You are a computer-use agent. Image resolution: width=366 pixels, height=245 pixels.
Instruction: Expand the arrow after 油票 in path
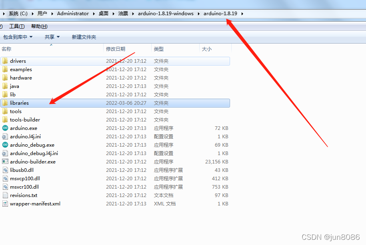(x=133, y=14)
